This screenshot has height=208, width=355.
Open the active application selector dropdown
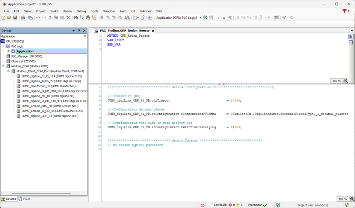tap(200, 18)
